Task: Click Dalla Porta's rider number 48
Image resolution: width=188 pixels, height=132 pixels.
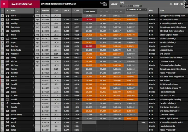Action: pos(7,50)
